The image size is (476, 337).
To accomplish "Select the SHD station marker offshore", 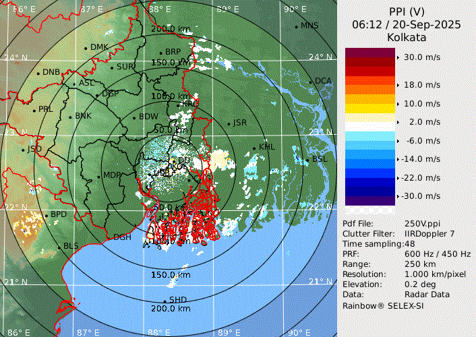I will coord(165,301).
